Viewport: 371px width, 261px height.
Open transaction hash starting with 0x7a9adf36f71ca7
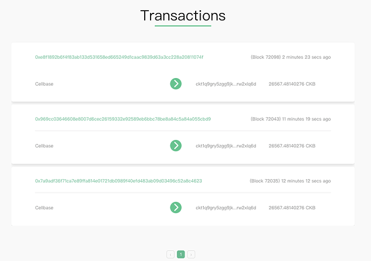click(118, 181)
